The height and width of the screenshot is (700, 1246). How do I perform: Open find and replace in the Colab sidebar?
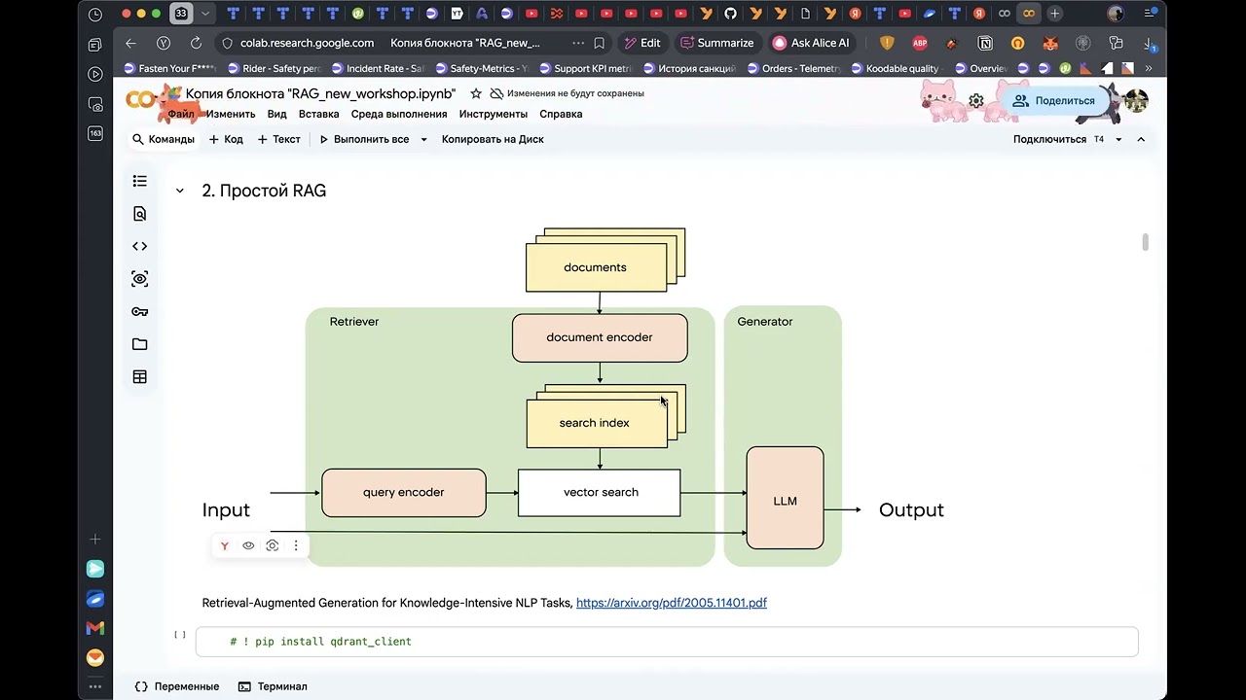click(x=140, y=214)
